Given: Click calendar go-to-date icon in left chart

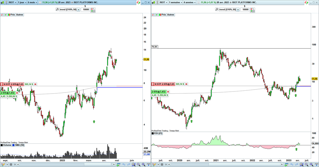Looking at the screenshot, I should click(x=118, y=164).
